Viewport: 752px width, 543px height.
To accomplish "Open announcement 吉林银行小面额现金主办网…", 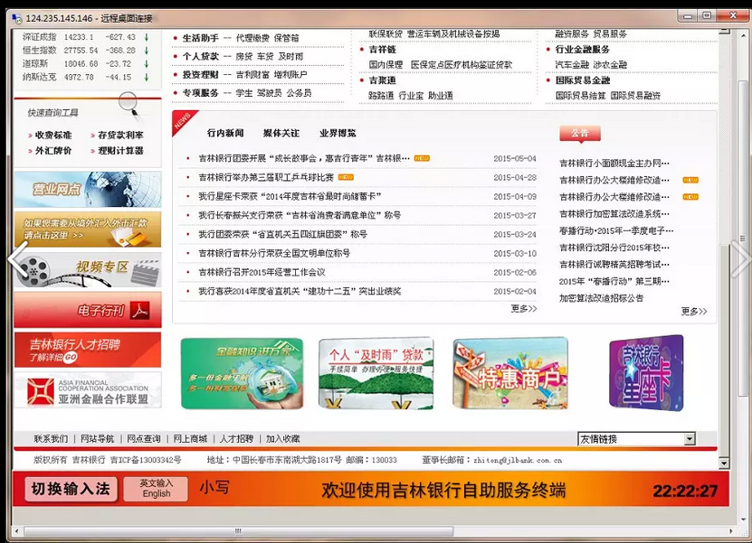I will click(614, 163).
